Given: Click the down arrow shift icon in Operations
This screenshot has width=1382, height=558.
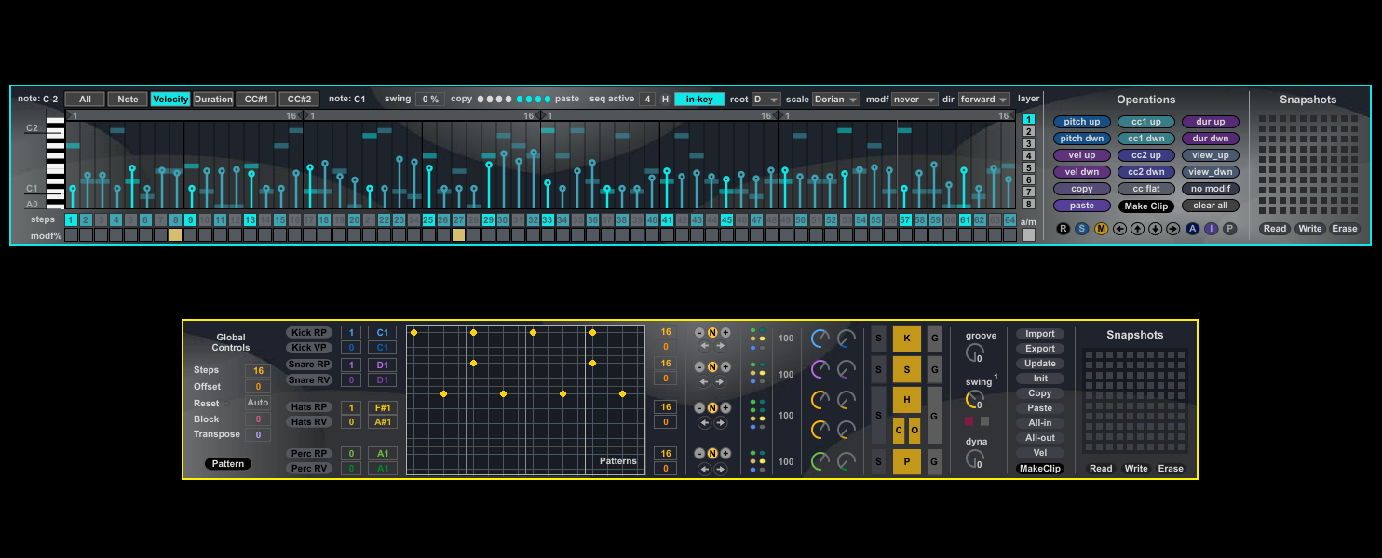Looking at the screenshot, I should click(1155, 229).
